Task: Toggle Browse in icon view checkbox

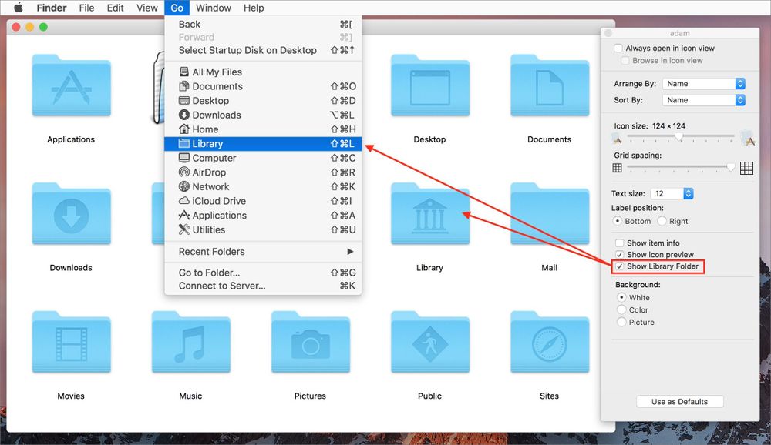Action: tap(625, 60)
